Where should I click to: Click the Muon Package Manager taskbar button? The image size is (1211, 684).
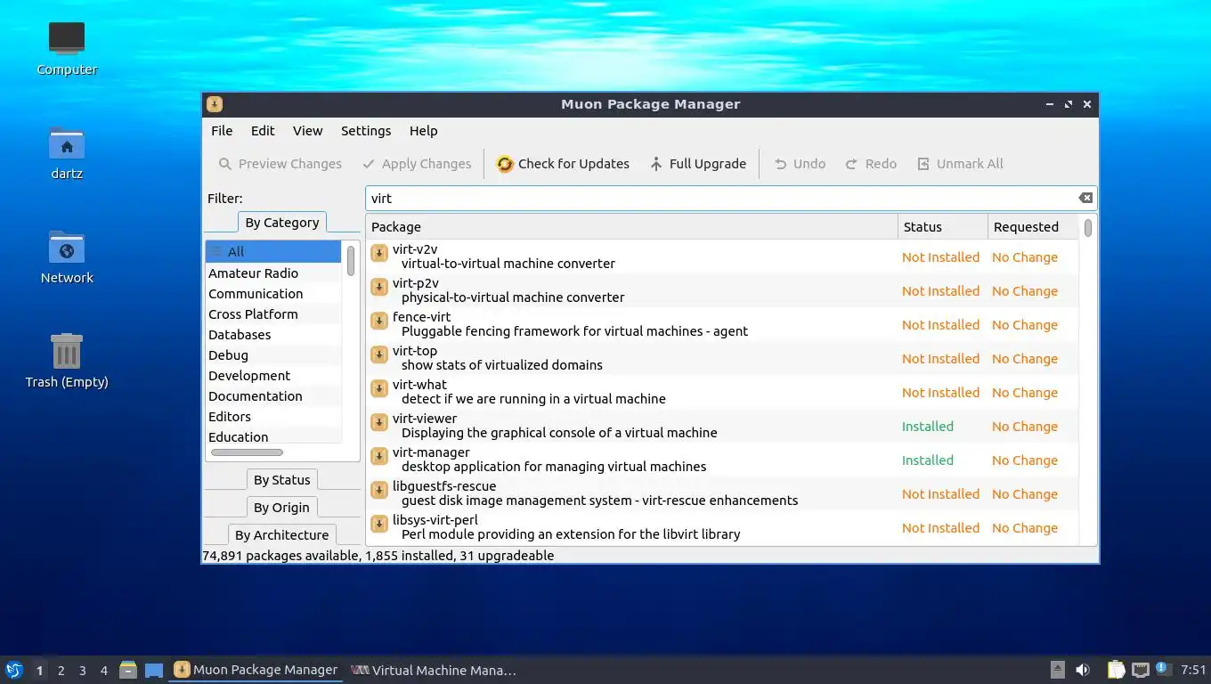pyautogui.click(x=256, y=670)
